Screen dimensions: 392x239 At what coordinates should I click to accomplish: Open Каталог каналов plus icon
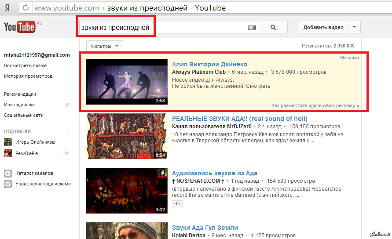pos(8,174)
